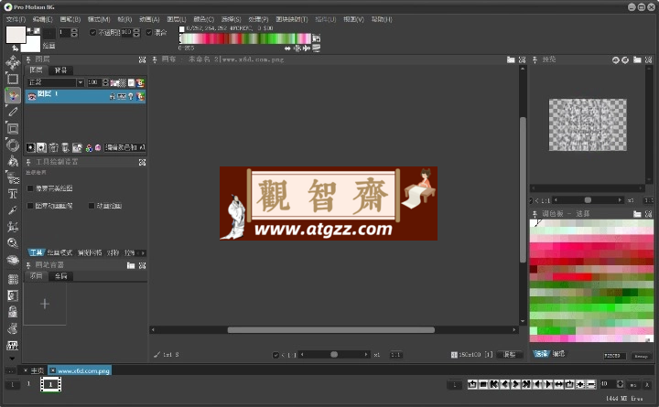
Task: Open the layer blend mode dropdown
Action: (56, 82)
